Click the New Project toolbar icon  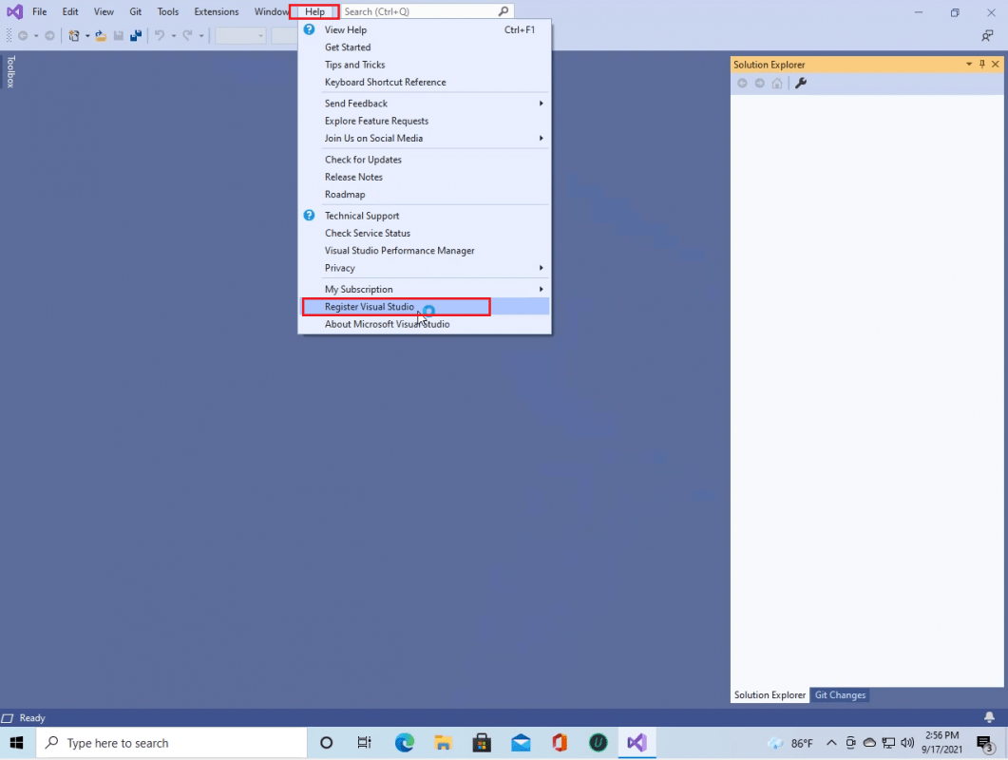coord(74,36)
